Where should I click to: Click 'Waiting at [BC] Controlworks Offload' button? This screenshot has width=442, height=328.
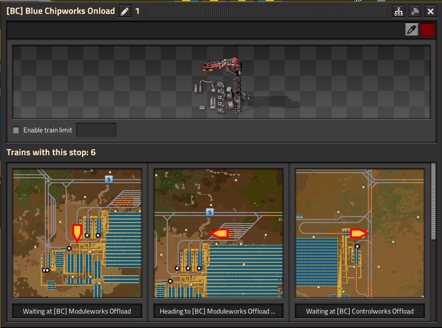pyautogui.click(x=360, y=311)
